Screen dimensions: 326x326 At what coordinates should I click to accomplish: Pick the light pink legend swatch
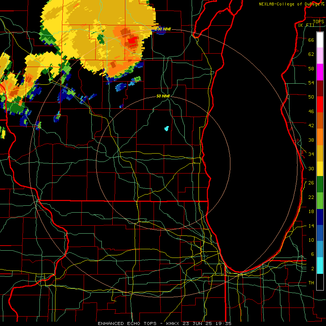pos(320,55)
